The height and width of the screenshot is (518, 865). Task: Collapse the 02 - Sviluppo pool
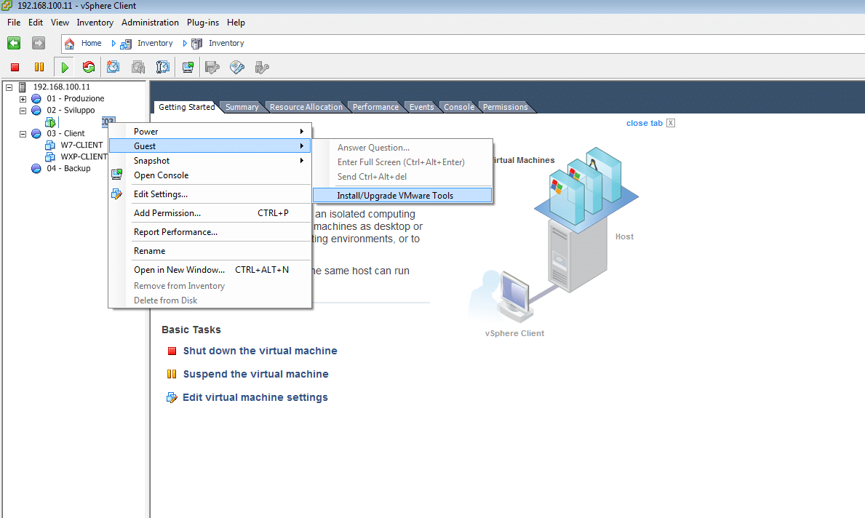pyautogui.click(x=23, y=111)
